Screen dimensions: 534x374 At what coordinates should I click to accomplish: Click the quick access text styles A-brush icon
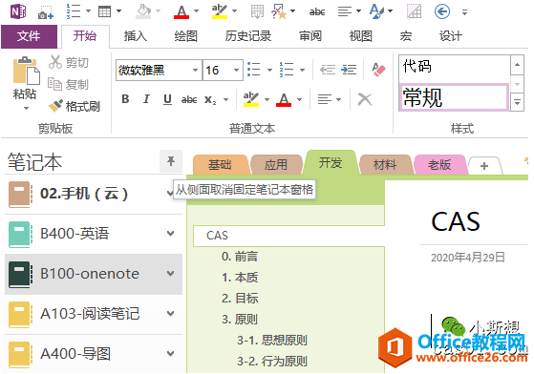(x=377, y=11)
